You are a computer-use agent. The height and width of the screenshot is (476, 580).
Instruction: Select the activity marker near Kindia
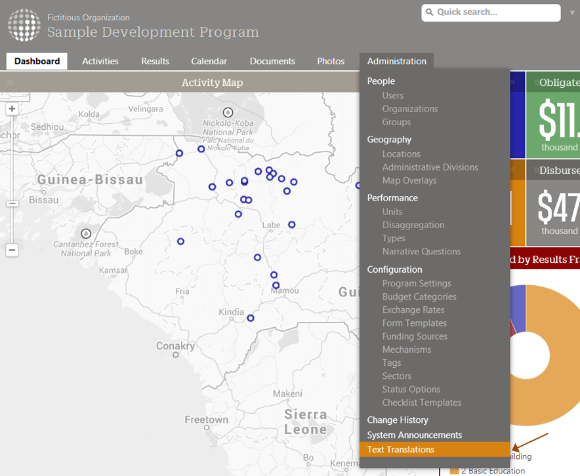pos(250,318)
